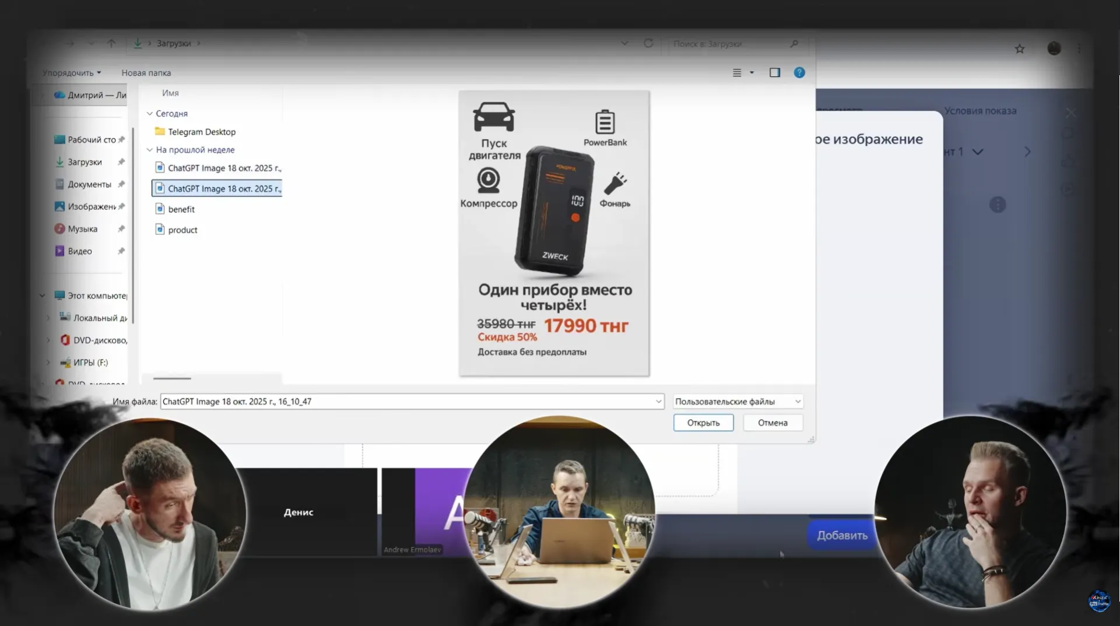Click the pin icon next to Музыка
This screenshot has height=626, width=1120.
coord(121,228)
